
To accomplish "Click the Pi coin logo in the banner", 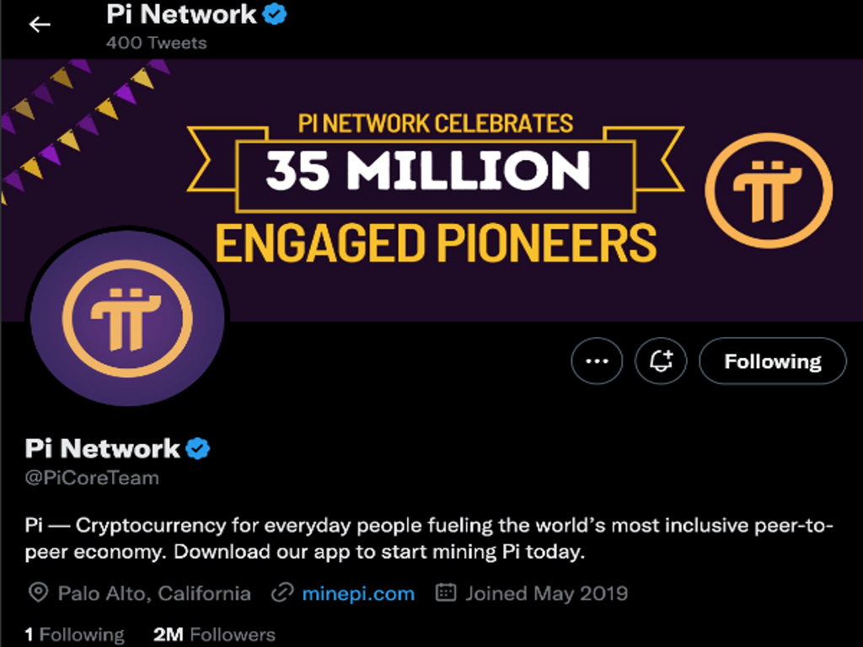I will click(x=768, y=190).
